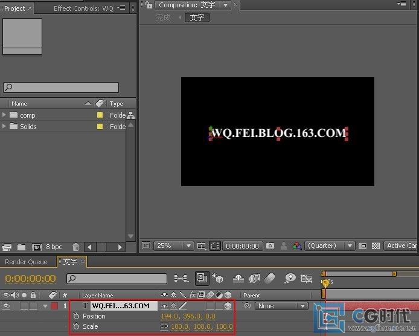This screenshot has height=336, width=419.
Task: Toggle the composition viewer lock icon
Action: [x=149, y=5]
